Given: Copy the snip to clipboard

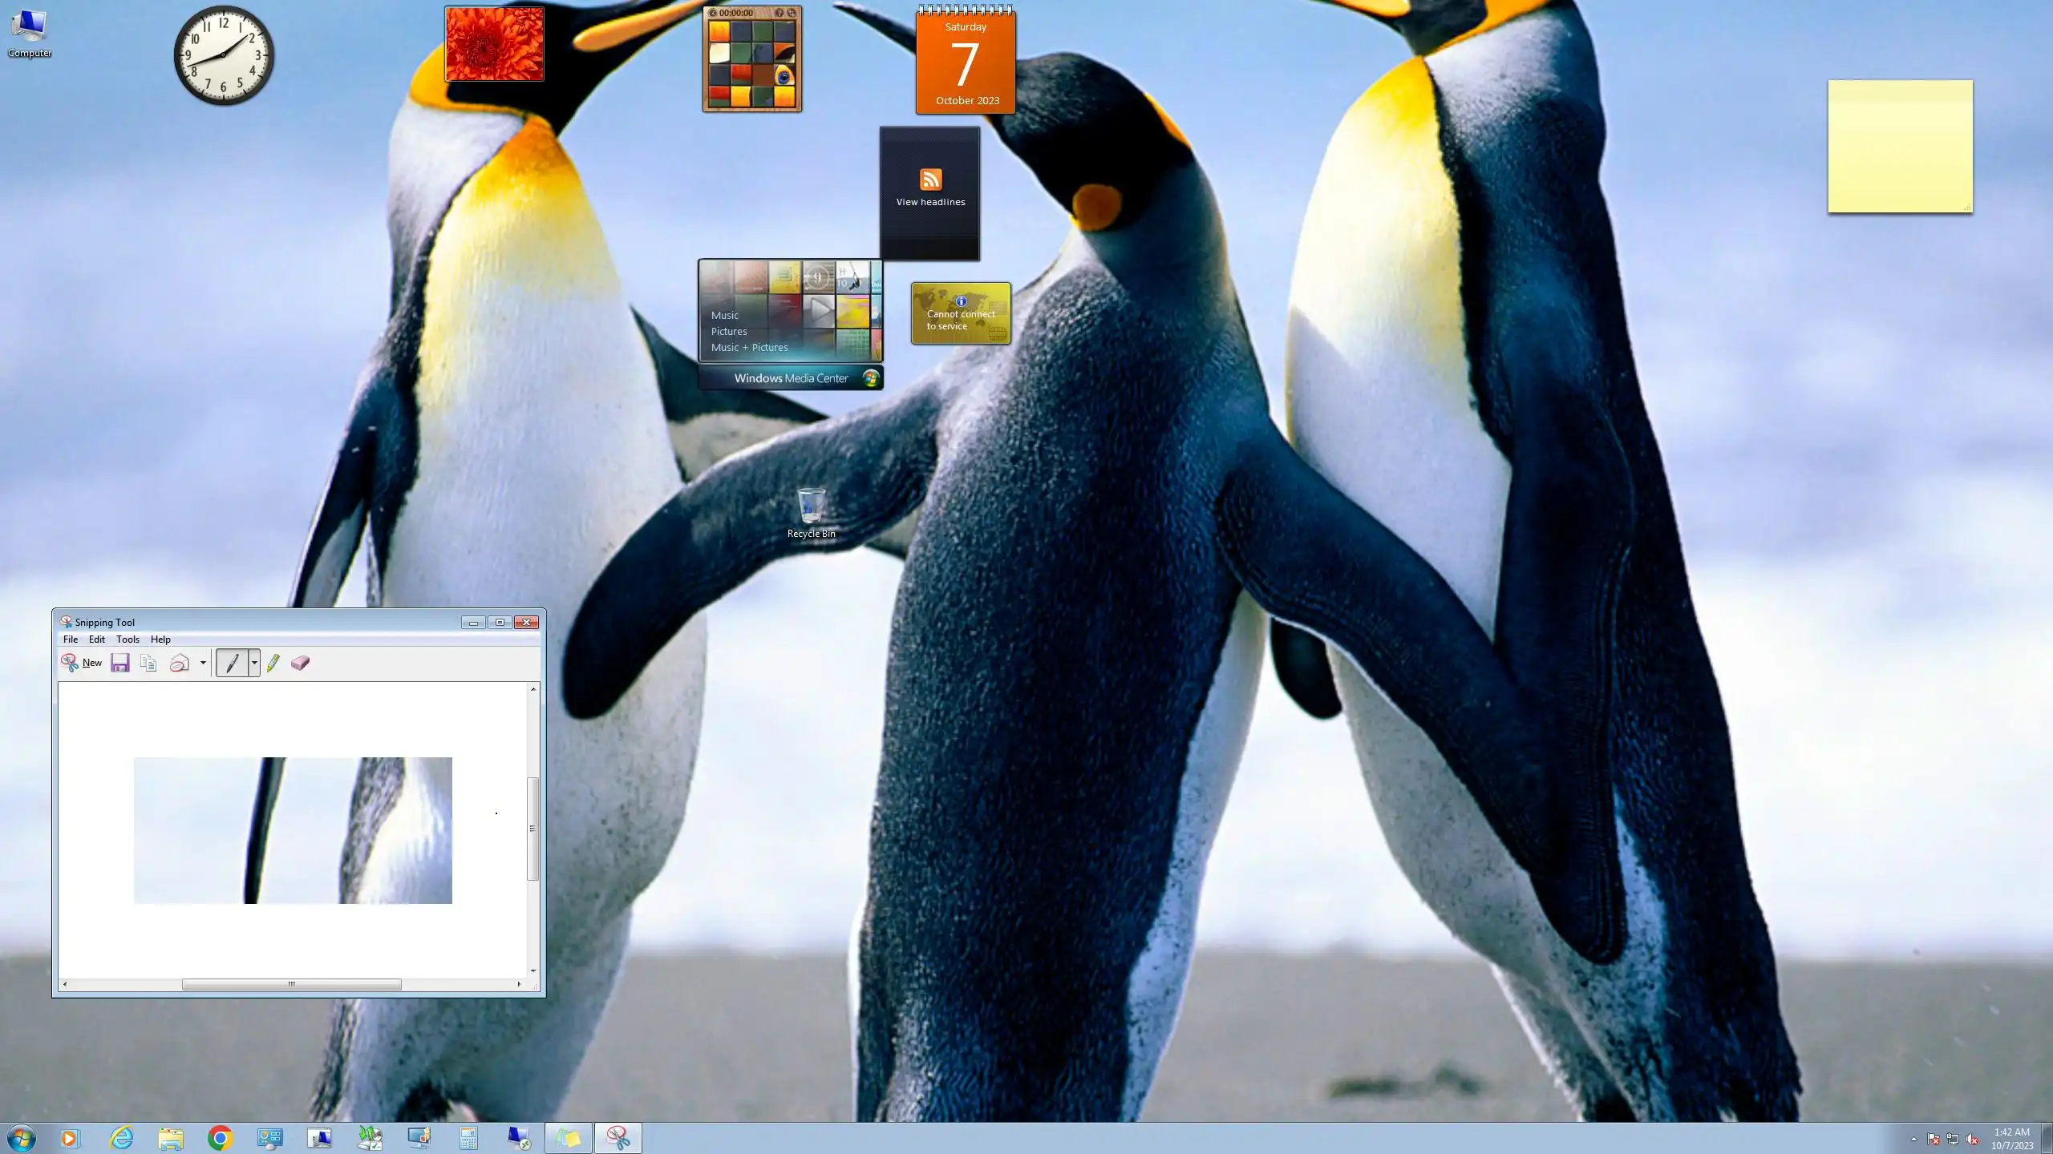Looking at the screenshot, I should point(148,663).
